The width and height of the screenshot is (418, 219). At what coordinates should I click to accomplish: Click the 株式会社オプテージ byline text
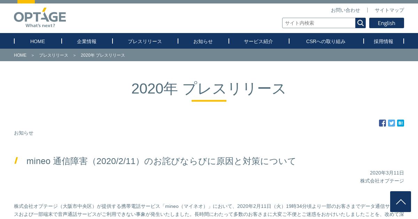[x=382, y=181]
